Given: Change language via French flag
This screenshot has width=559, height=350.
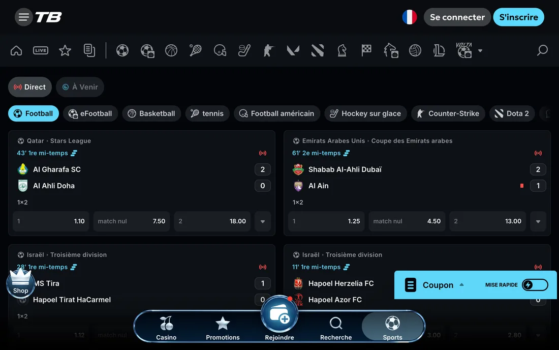Looking at the screenshot, I should coord(409,17).
